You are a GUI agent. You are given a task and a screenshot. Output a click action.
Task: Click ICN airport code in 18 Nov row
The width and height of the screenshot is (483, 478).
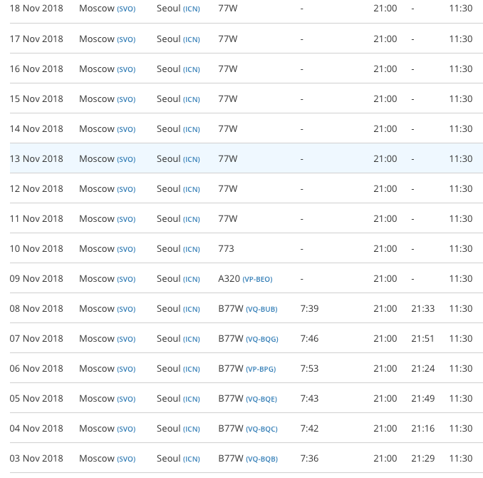(x=192, y=9)
